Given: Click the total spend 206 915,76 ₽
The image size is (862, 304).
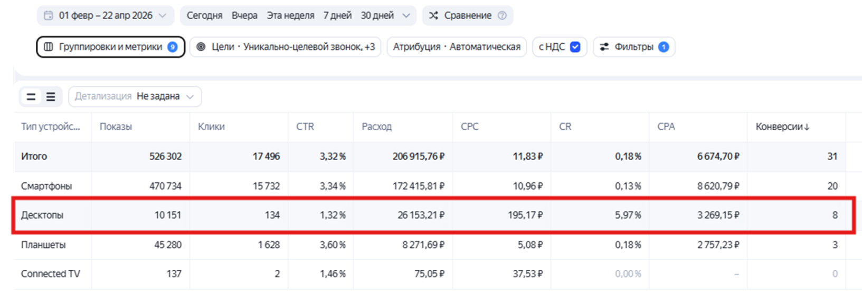Looking at the screenshot, I should (419, 156).
